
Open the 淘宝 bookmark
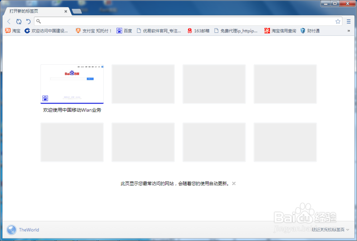[13, 30]
